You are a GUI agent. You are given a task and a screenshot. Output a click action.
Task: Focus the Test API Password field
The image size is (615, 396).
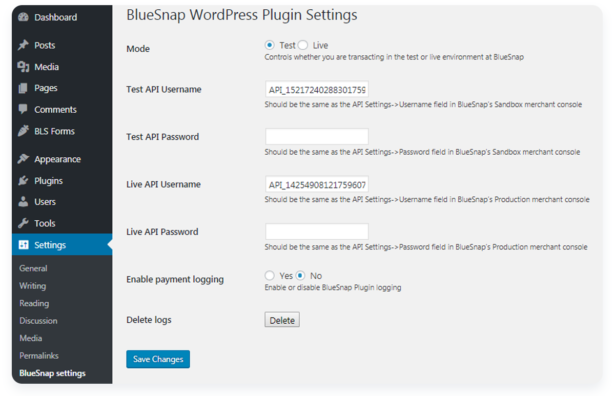[x=317, y=137]
